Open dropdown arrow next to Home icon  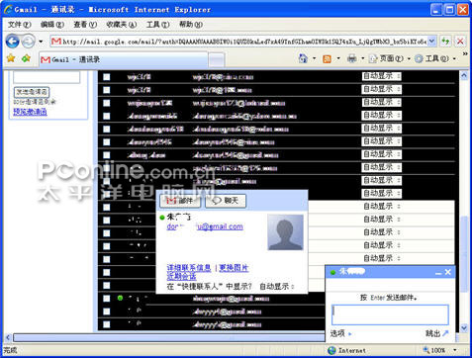point(314,58)
